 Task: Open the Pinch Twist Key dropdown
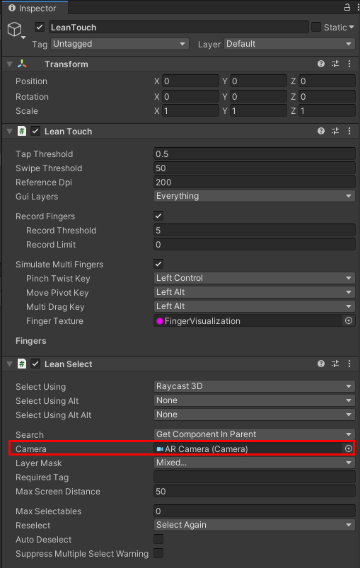(x=254, y=278)
